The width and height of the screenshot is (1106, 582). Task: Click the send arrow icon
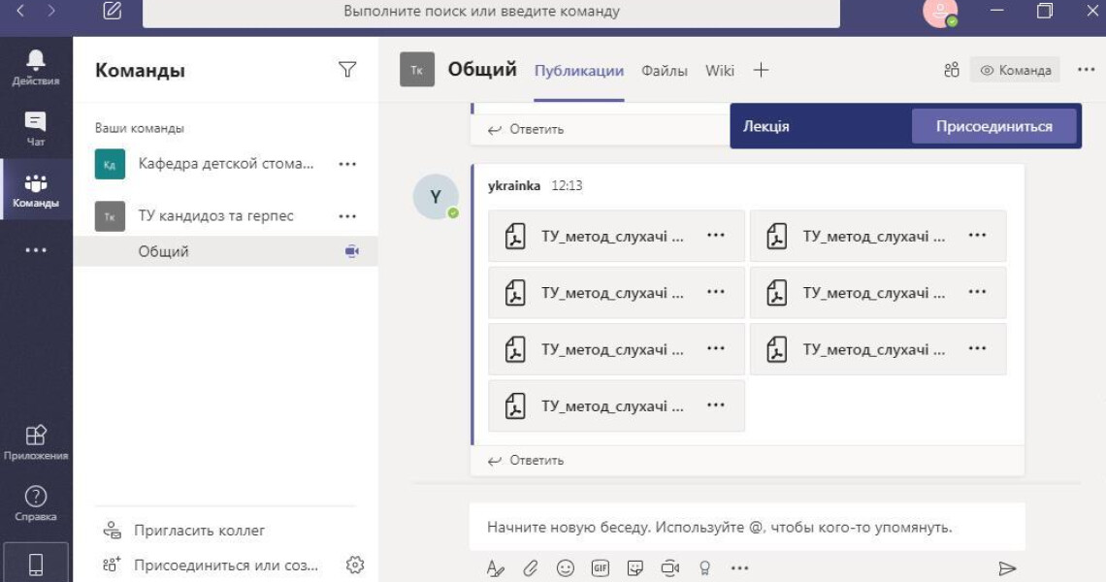click(1007, 567)
